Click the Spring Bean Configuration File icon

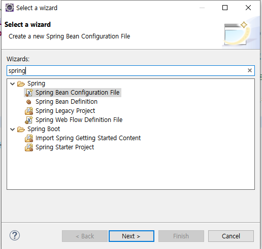[29, 93]
